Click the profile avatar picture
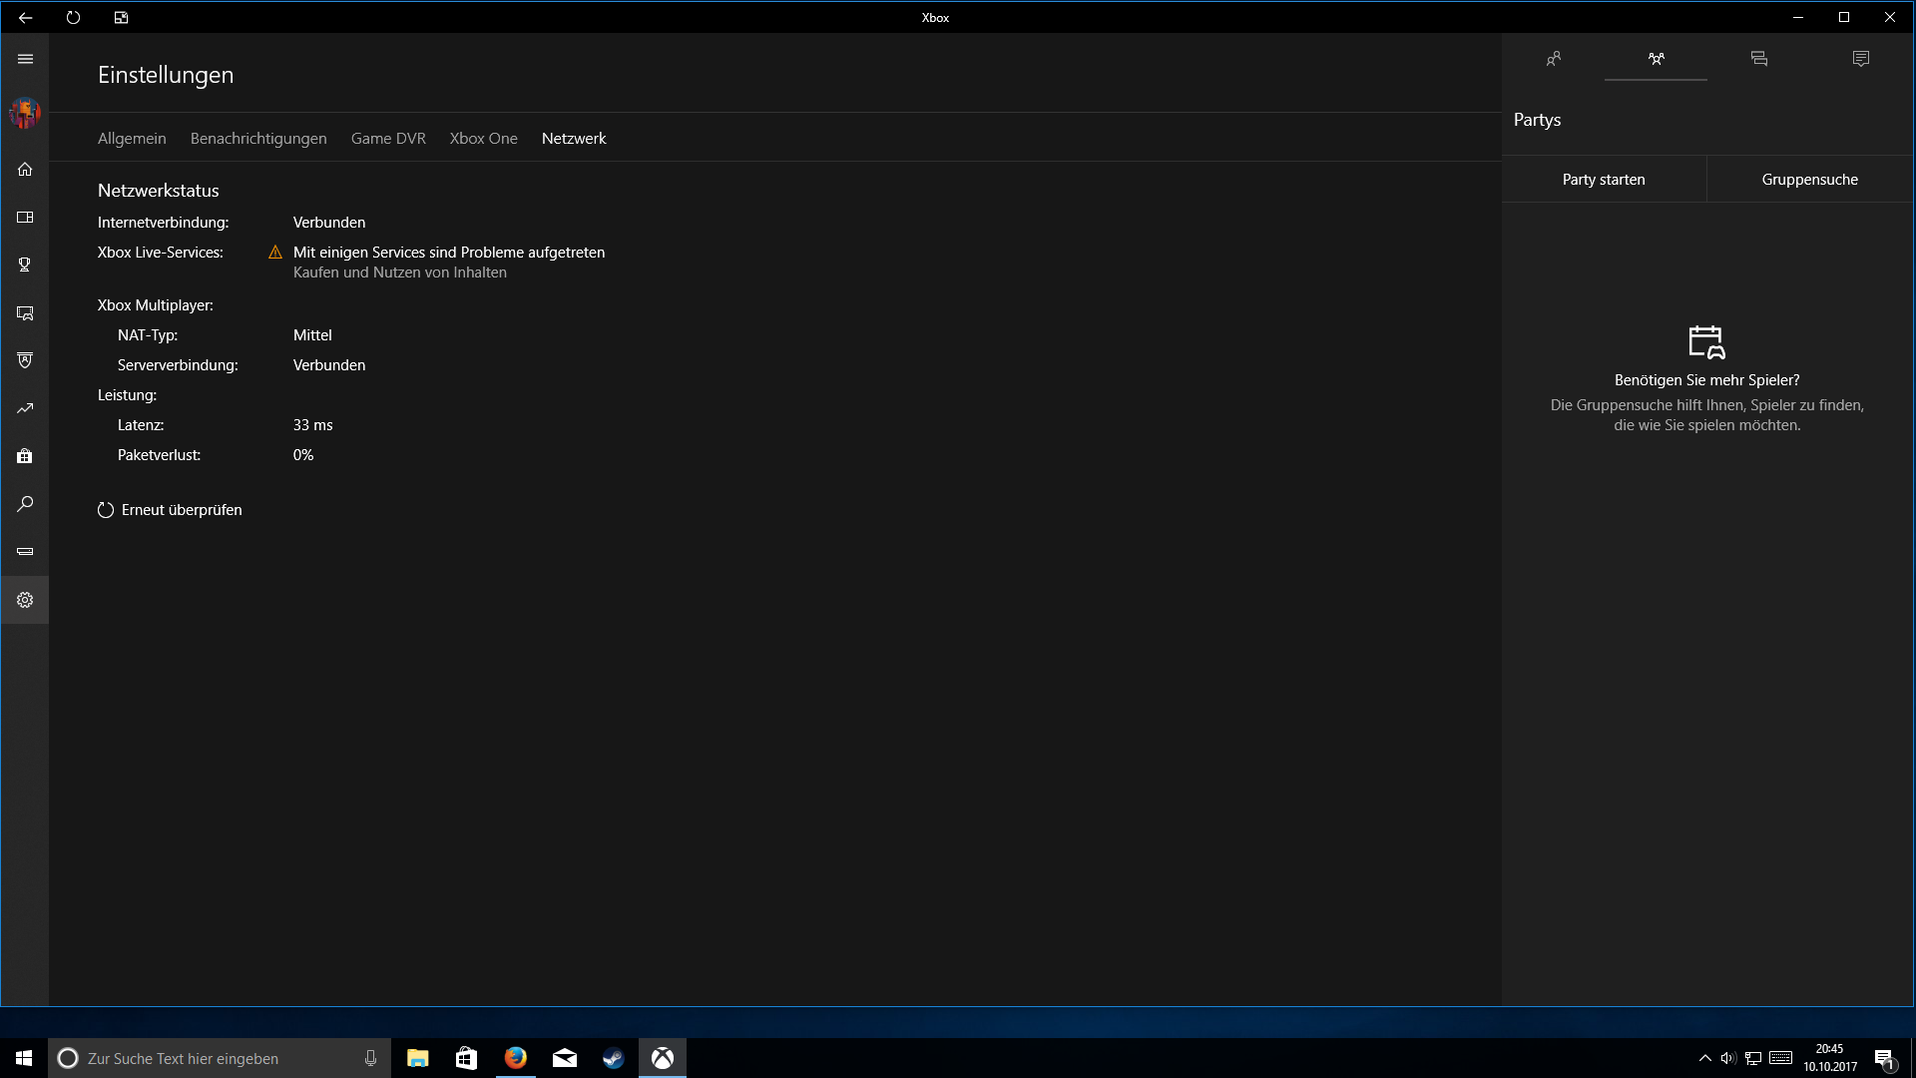The image size is (1916, 1078). click(25, 113)
